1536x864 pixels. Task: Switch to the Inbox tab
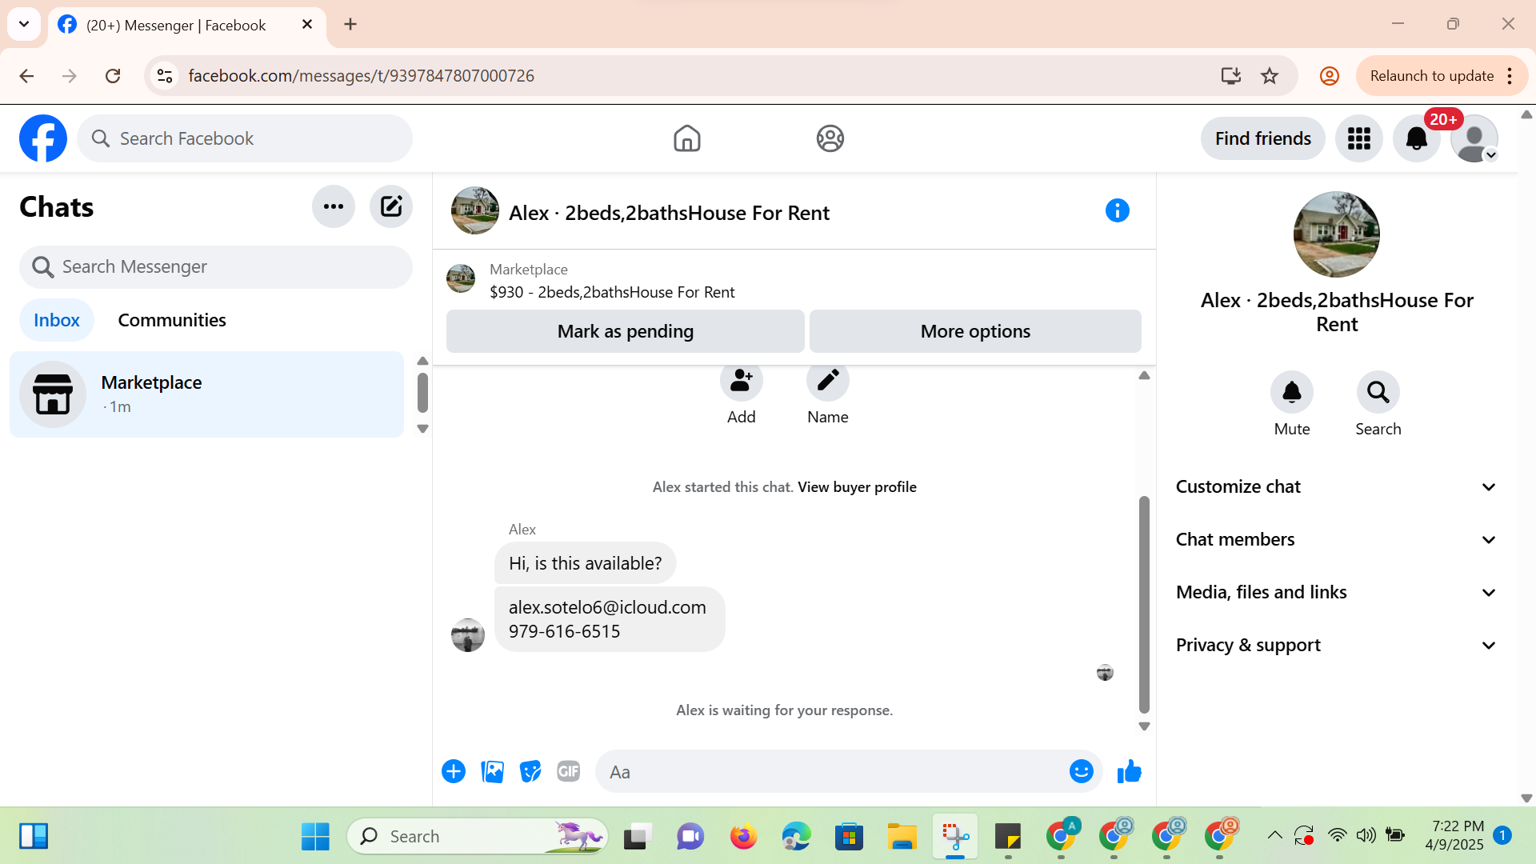(x=57, y=320)
